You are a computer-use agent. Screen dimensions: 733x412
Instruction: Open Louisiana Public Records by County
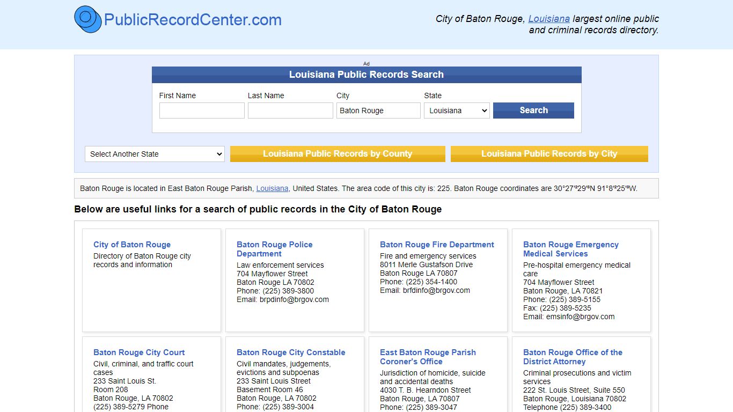pos(338,154)
